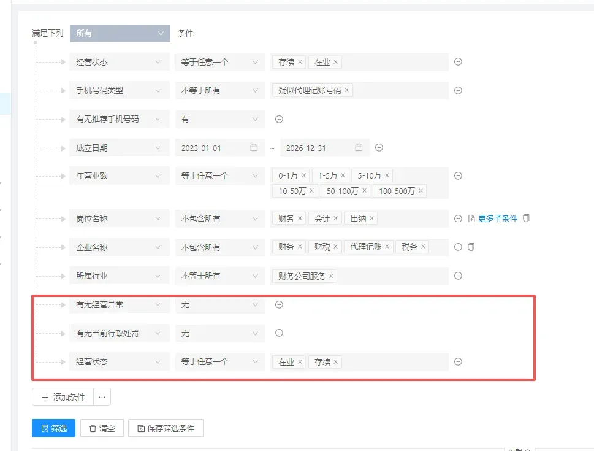Click the blue 筛选 button
The image size is (594, 451).
tap(53, 428)
